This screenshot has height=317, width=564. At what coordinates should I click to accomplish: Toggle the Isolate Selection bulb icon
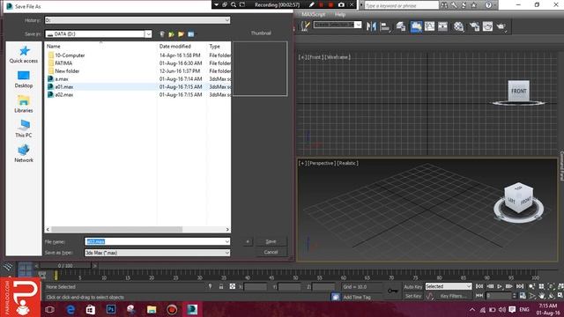[x=210, y=286]
